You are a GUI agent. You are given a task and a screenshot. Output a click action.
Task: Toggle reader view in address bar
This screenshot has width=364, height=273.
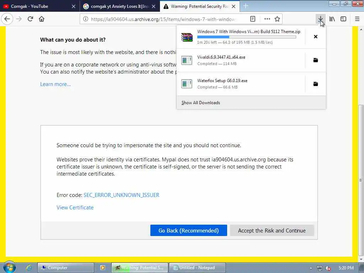[253, 19]
